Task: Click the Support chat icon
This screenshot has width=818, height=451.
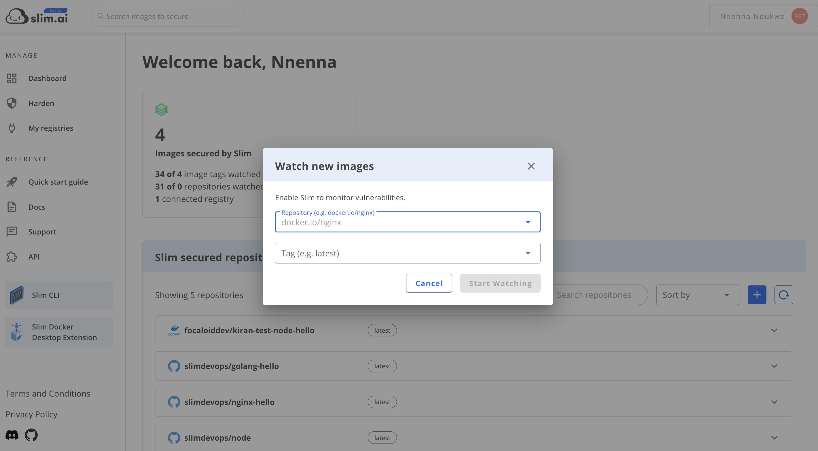Action: [12, 232]
